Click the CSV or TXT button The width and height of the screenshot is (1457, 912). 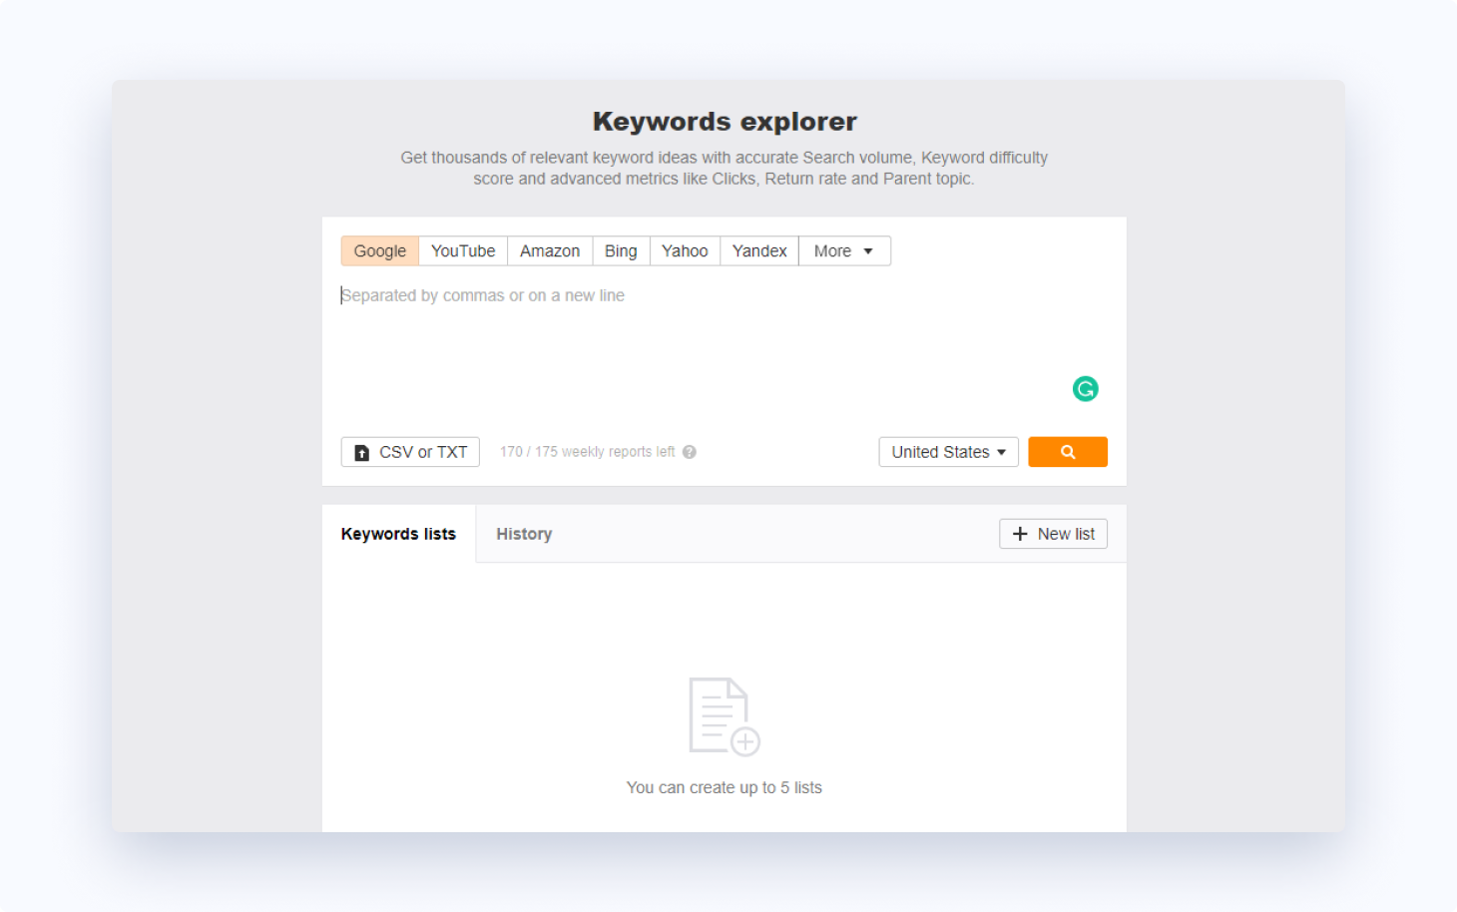pyautogui.click(x=410, y=451)
